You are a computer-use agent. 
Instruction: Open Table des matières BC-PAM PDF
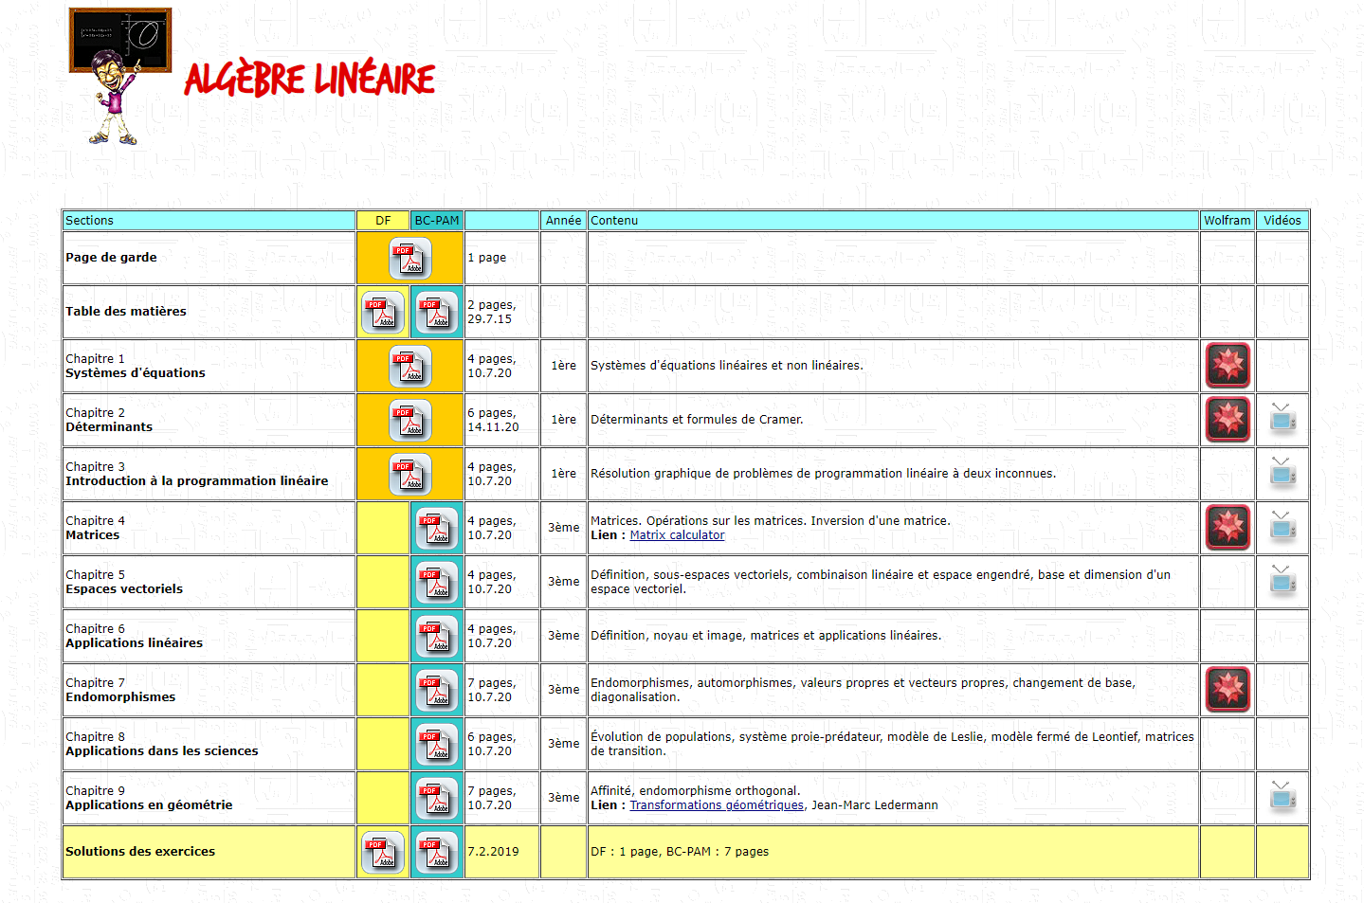(437, 312)
